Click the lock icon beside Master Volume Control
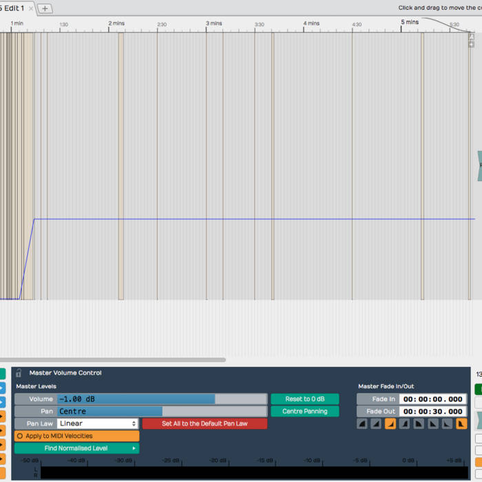This screenshot has width=482, height=482. click(19, 373)
